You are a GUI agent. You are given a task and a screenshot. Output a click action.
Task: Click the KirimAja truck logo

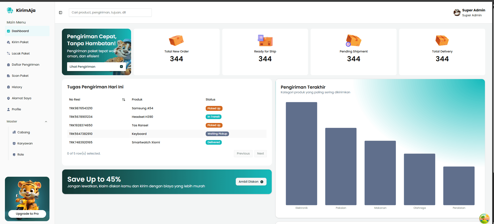click(10, 10)
